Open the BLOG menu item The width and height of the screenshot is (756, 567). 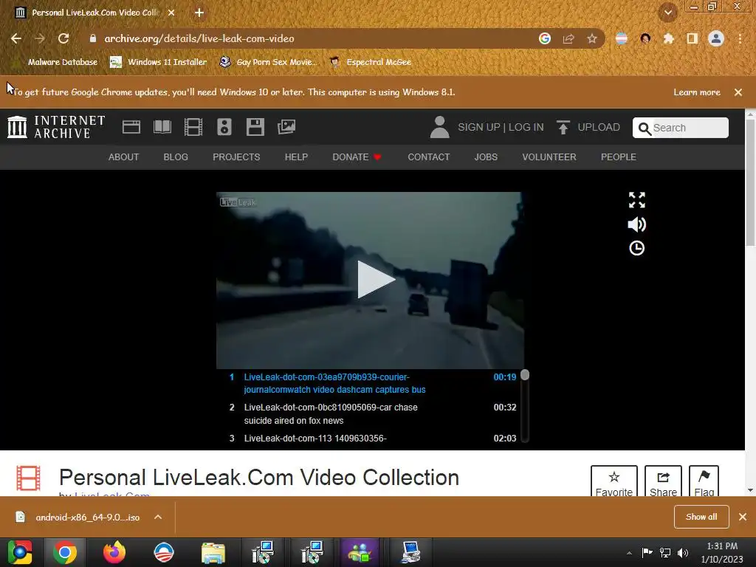pos(176,157)
